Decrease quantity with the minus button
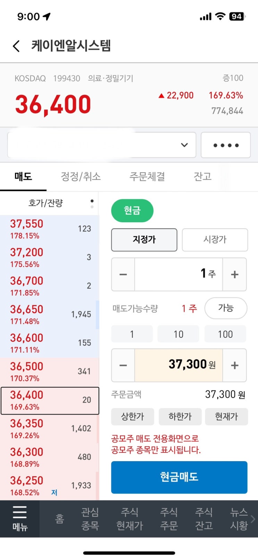This screenshot has height=560, width=258. click(x=123, y=274)
